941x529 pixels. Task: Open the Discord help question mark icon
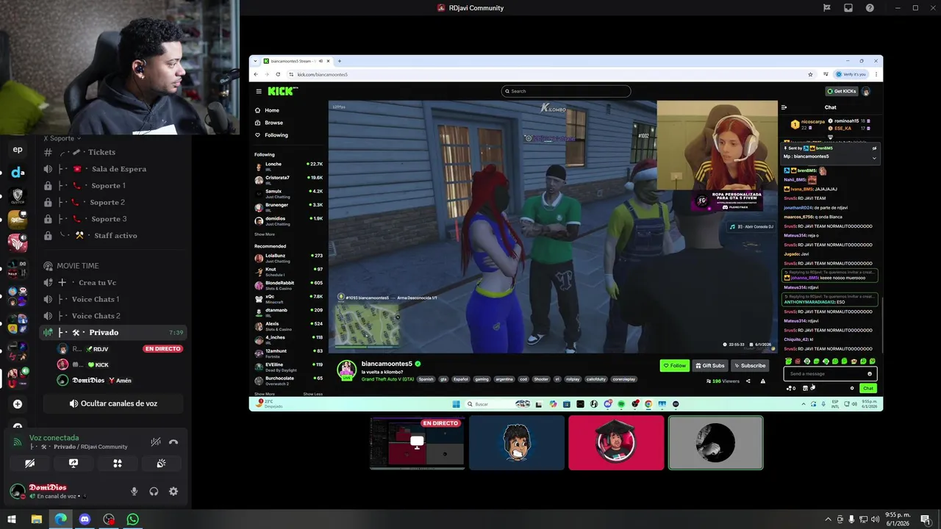point(870,8)
